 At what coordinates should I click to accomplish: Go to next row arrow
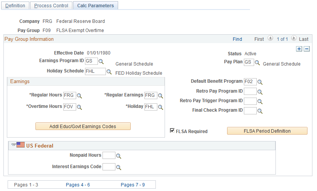pos(294,38)
